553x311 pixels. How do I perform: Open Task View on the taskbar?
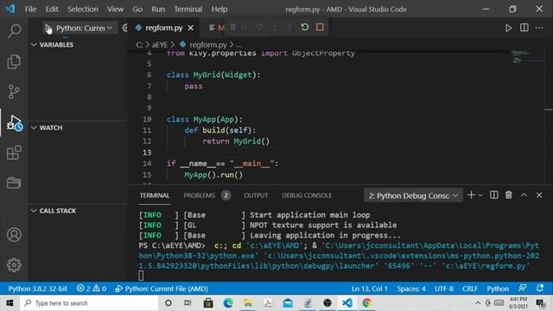pos(188,303)
